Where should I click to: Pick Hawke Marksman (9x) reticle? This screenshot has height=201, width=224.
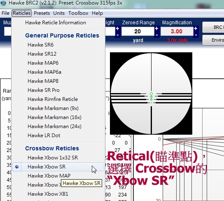click(53, 108)
